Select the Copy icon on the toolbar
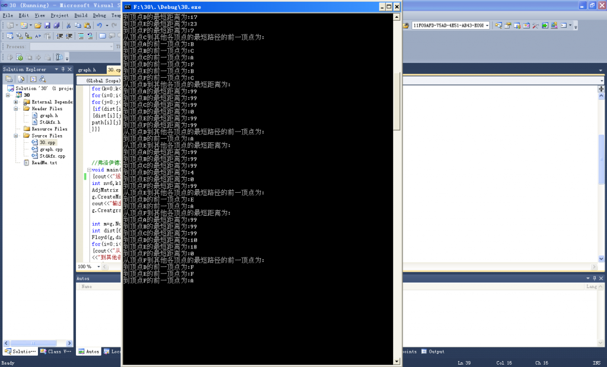Viewport: 607px width, 367px height. 78,25
